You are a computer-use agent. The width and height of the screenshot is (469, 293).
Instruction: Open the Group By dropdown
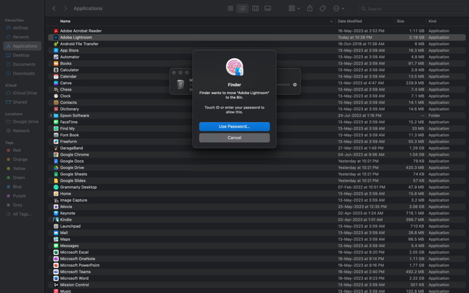pyautogui.click(x=294, y=8)
